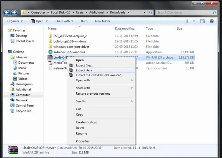Click New folder in the toolbar
The width and height of the screenshot is (222, 158).
(x=102, y=21)
